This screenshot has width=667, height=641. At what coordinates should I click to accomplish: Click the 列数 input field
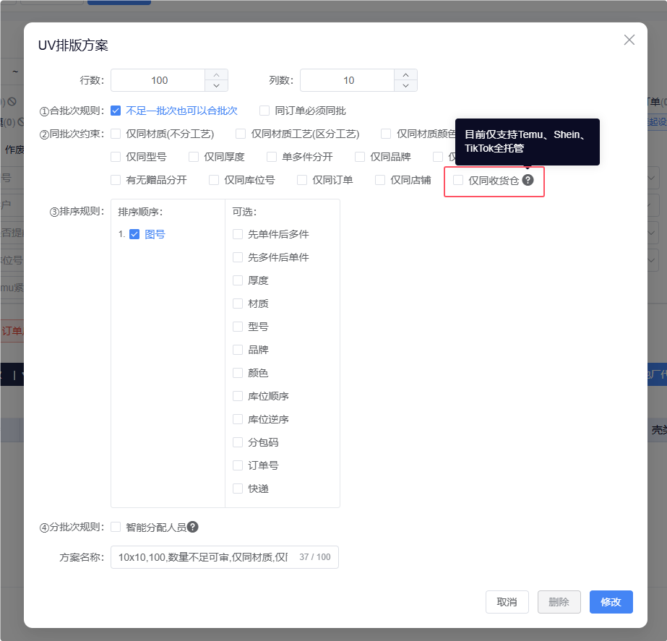point(348,80)
